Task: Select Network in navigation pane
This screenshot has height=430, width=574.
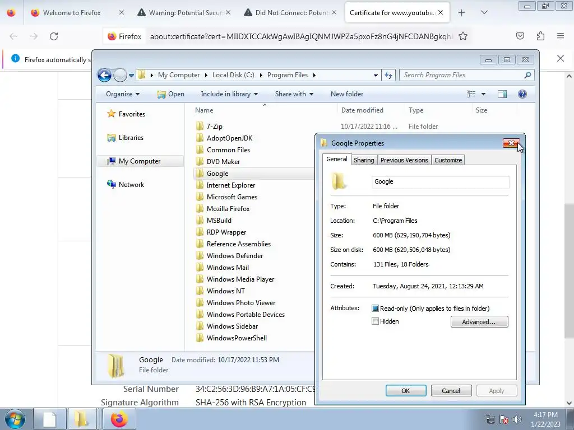Action: coord(126,185)
